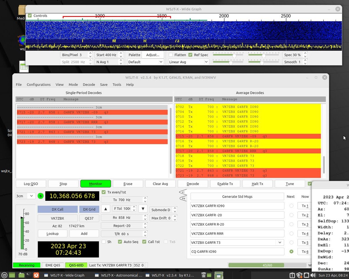Click the Lookup button

[x=53, y=234]
